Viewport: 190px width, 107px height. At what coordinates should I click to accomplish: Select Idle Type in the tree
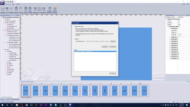click(x=11, y=24)
